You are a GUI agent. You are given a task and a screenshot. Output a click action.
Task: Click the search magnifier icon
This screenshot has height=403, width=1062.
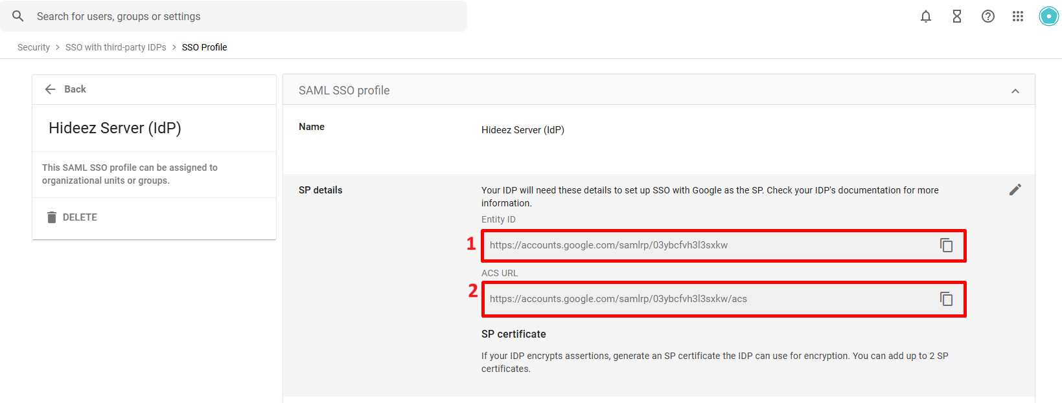tap(18, 16)
